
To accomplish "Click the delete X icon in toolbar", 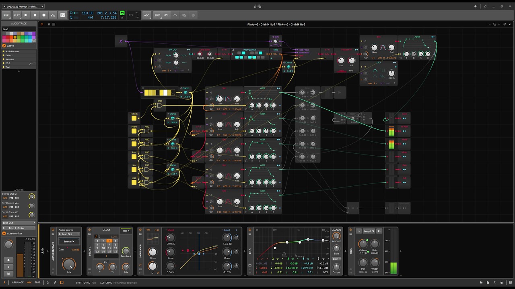I will click(x=193, y=15).
